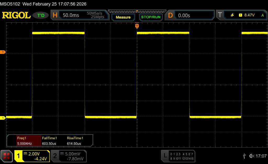Image resolution: width=268 pixels, height=164 pixels.
Task: Open the horizontal timebase 50.0ms setting
Action: pos(71,15)
